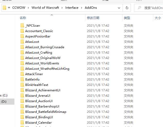Screen dimensions: 163x127
Task: Select the AtlasLoot_BurningCrusade folder icon
Action: [22, 47]
